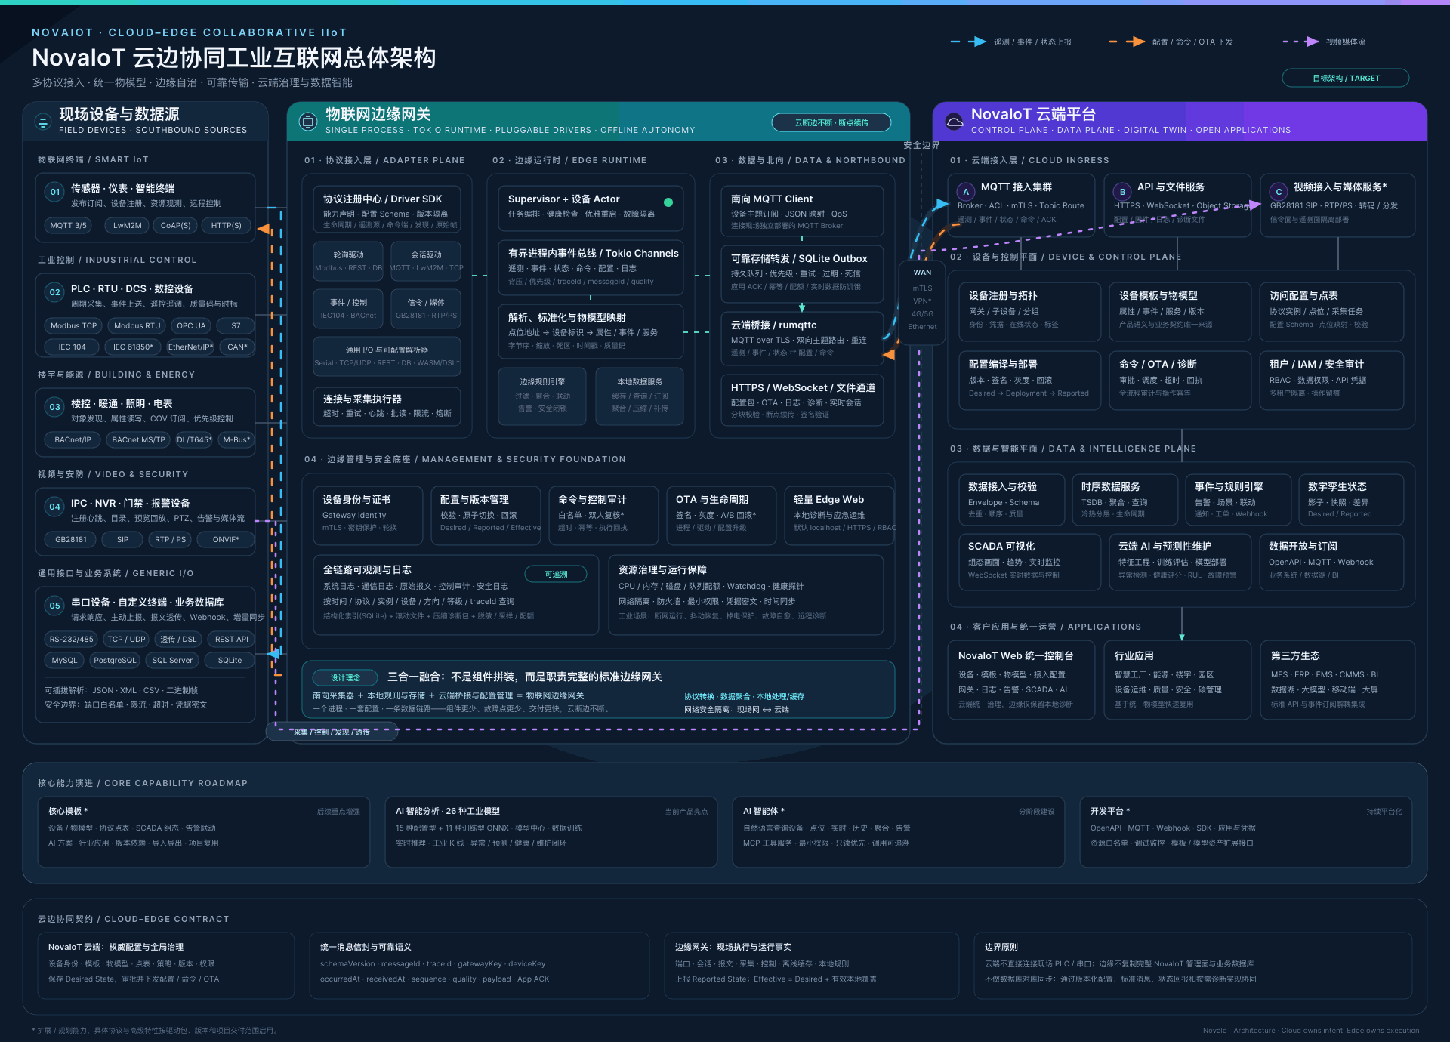Select the MQTT 3/5 protocol pill

(68, 225)
